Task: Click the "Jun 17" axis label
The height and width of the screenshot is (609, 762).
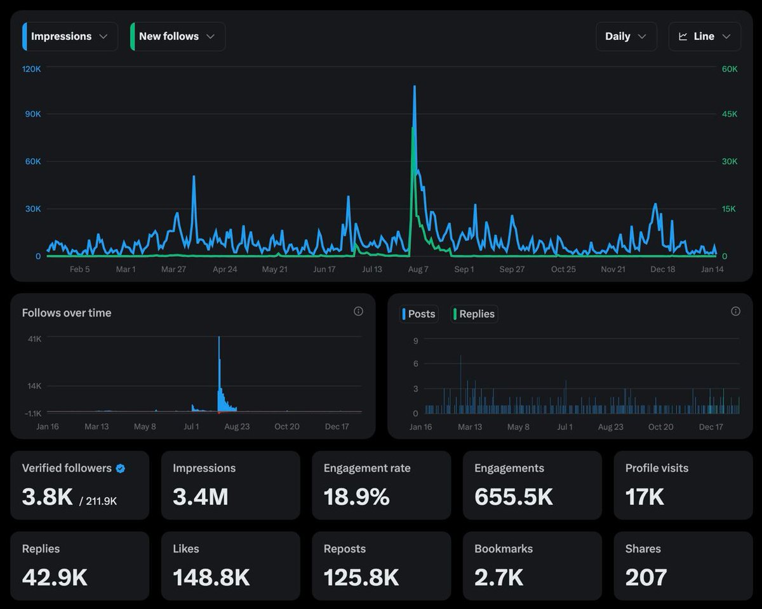Action: [x=324, y=269]
